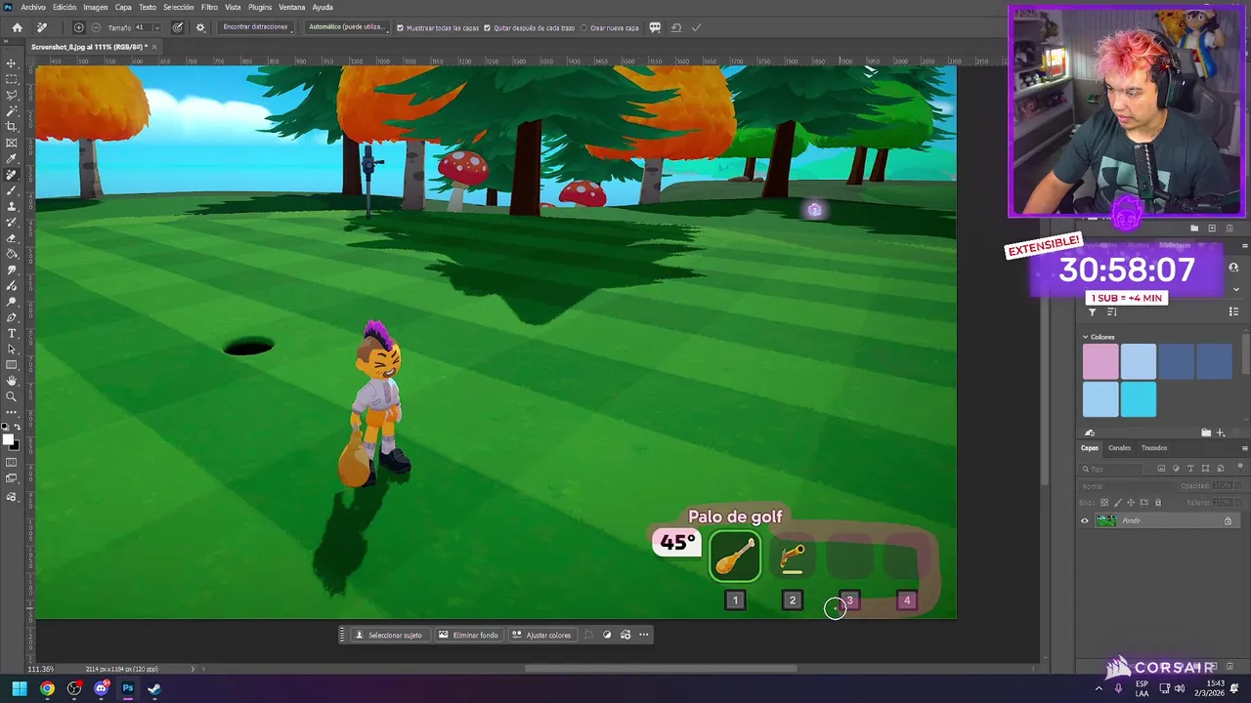Switch to the Trazados tab
This screenshot has width=1251, height=703.
(1154, 448)
